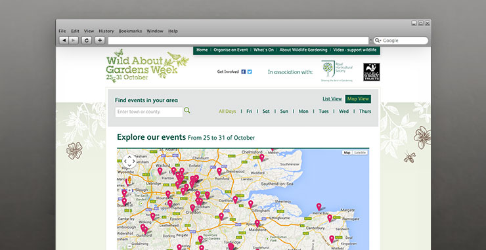The image size is (486, 250).
Task: Click the map pan control arrows
Action: click(129, 161)
